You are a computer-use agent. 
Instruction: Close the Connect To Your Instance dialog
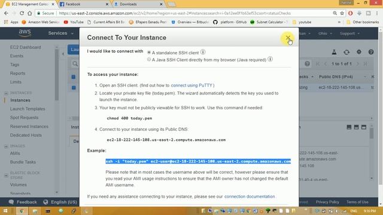click(x=288, y=38)
